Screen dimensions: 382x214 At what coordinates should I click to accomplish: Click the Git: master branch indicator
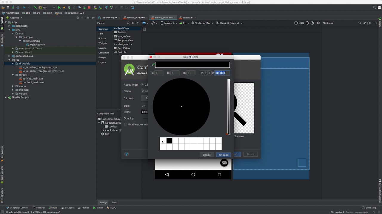click(x=337, y=212)
